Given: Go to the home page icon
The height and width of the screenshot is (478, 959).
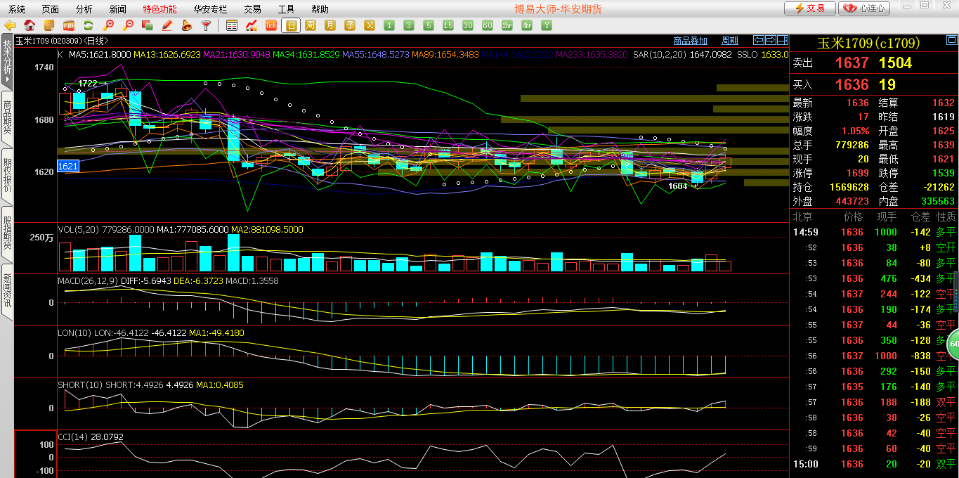Looking at the screenshot, I should click(x=30, y=25).
